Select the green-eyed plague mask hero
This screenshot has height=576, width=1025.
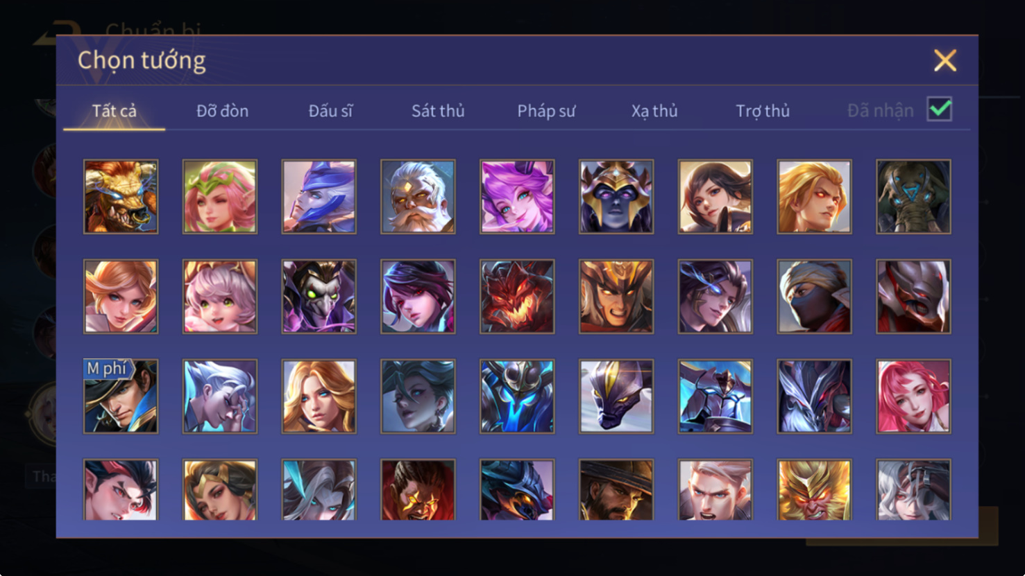[x=319, y=297]
